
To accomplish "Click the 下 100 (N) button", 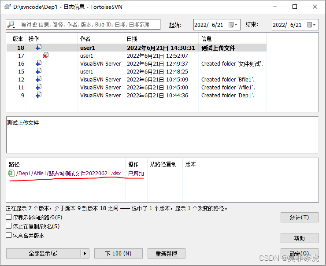I will coord(119,253).
